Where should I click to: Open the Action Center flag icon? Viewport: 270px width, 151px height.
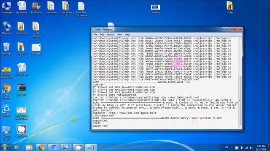tap(237, 148)
